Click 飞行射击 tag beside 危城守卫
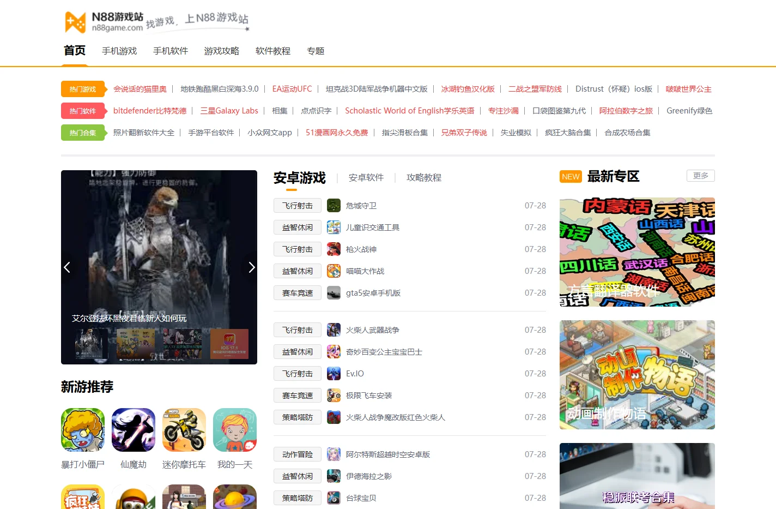This screenshot has height=509, width=776. click(298, 206)
